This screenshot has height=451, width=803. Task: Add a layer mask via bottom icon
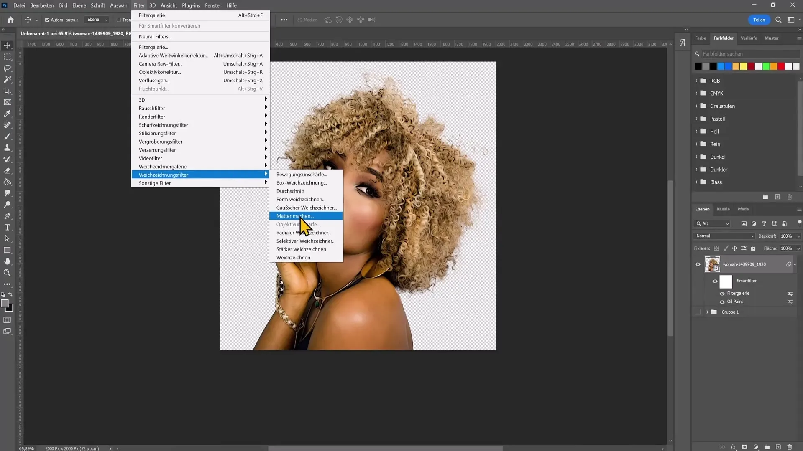pyautogui.click(x=744, y=447)
